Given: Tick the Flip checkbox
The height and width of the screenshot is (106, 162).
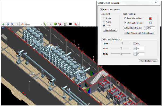Looking at the screenshot, I should coord(135,44).
